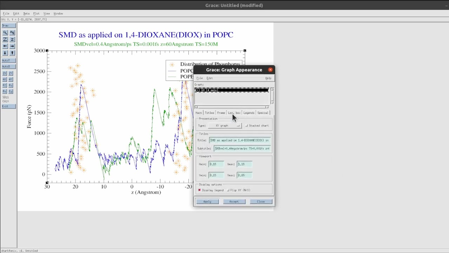Click the Draw button in the left toolbar
This screenshot has width=449, height=253.
coord(8,26)
